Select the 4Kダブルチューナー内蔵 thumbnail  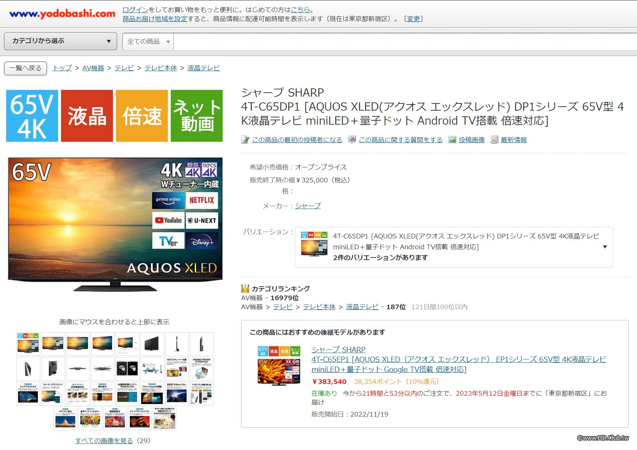click(x=177, y=368)
